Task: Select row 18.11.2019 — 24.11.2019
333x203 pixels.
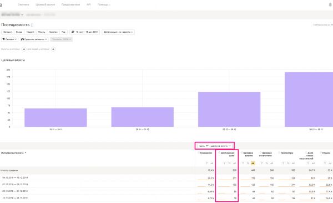Action: (167, 198)
